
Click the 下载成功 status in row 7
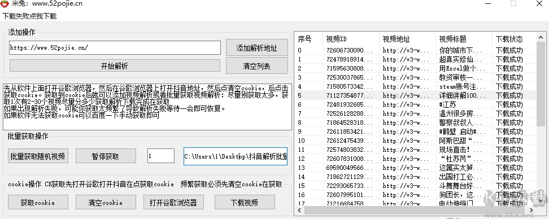(509, 113)
